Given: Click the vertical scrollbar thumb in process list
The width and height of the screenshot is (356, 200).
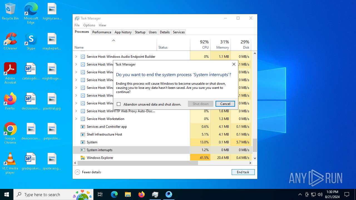Looking at the screenshot, I should [255, 145].
